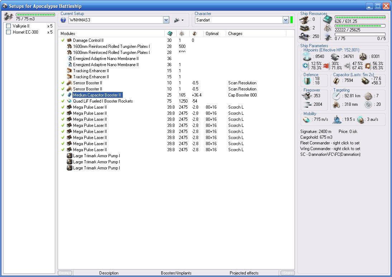Image resolution: width=392 pixels, height=277 pixels.
Task: Click the calibration icon showing 250
Action: 304,36
